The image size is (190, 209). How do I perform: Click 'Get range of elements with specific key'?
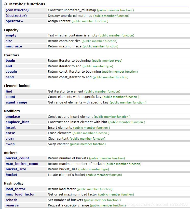click(x=78, y=102)
